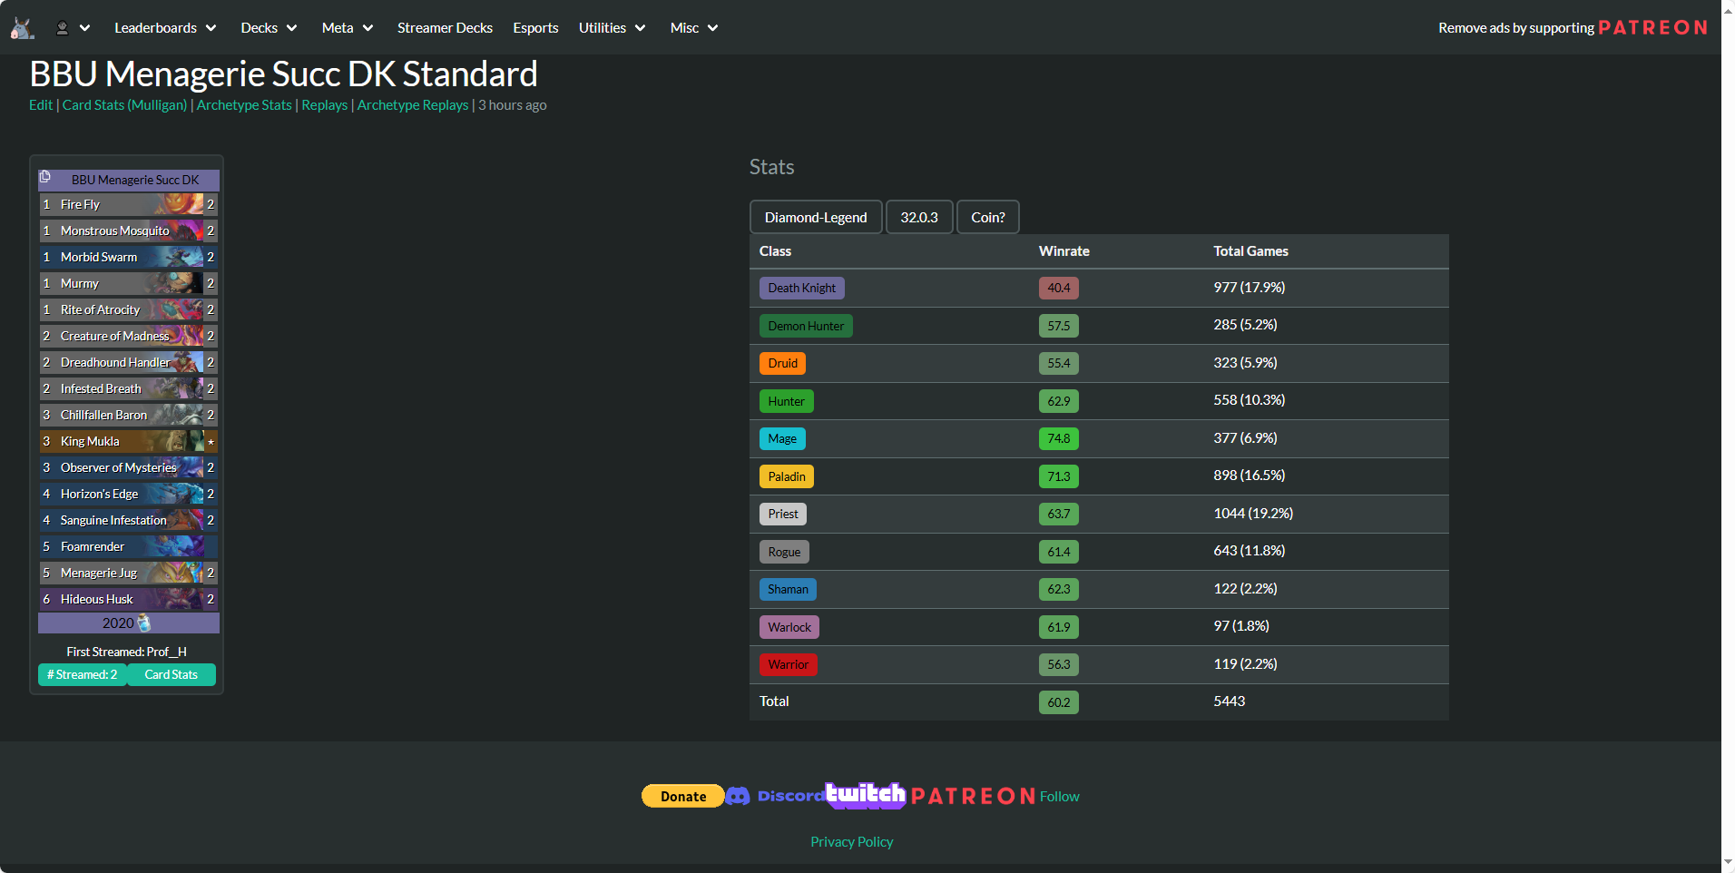The image size is (1735, 873).
Task: Expand the Leaderboards dropdown
Action: click(165, 28)
